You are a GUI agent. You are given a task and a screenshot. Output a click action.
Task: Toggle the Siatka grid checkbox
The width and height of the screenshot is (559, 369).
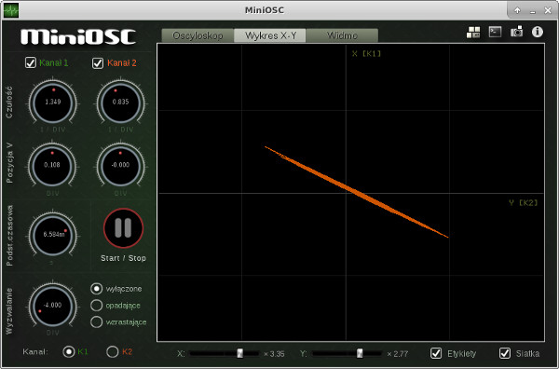tap(504, 353)
